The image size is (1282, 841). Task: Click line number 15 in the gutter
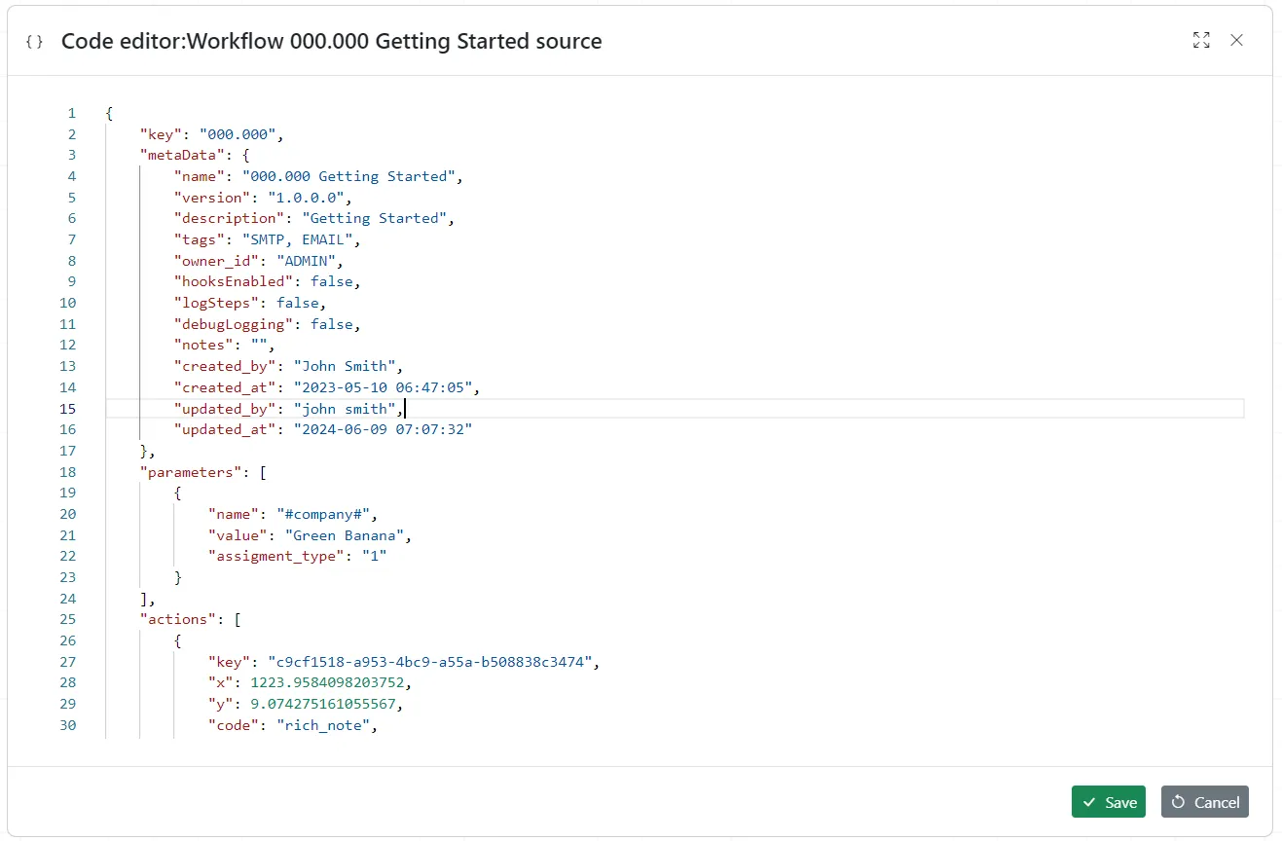(x=67, y=408)
